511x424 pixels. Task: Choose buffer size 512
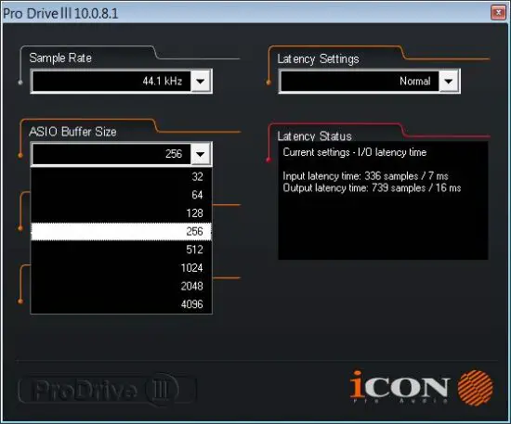click(x=121, y=250)
